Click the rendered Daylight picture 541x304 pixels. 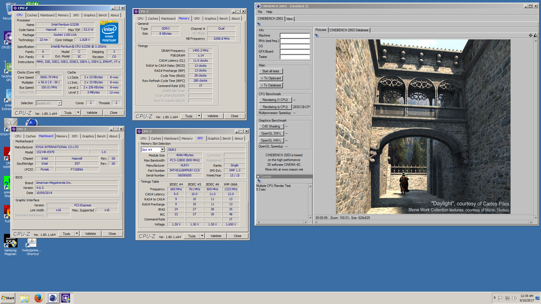pos(423,127)
